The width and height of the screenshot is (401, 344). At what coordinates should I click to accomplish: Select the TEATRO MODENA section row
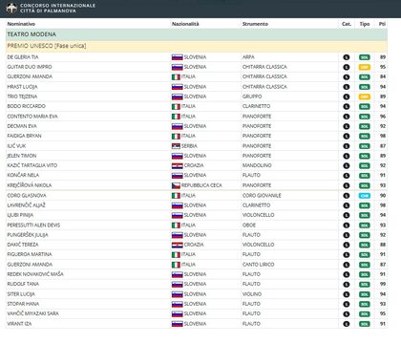tap(197, 34)
